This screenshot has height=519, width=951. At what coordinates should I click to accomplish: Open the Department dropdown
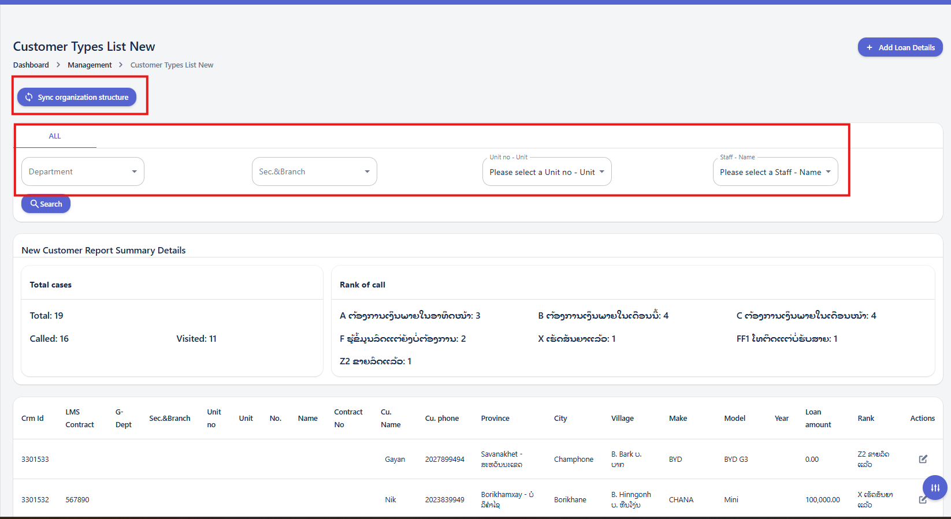[83, 171]
